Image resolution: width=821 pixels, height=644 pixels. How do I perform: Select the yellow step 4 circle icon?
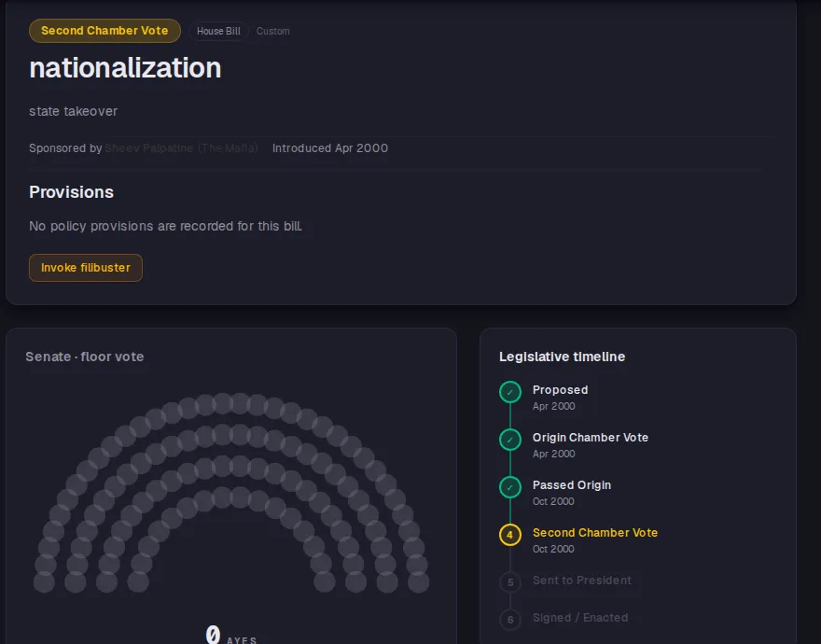(510, 535)
